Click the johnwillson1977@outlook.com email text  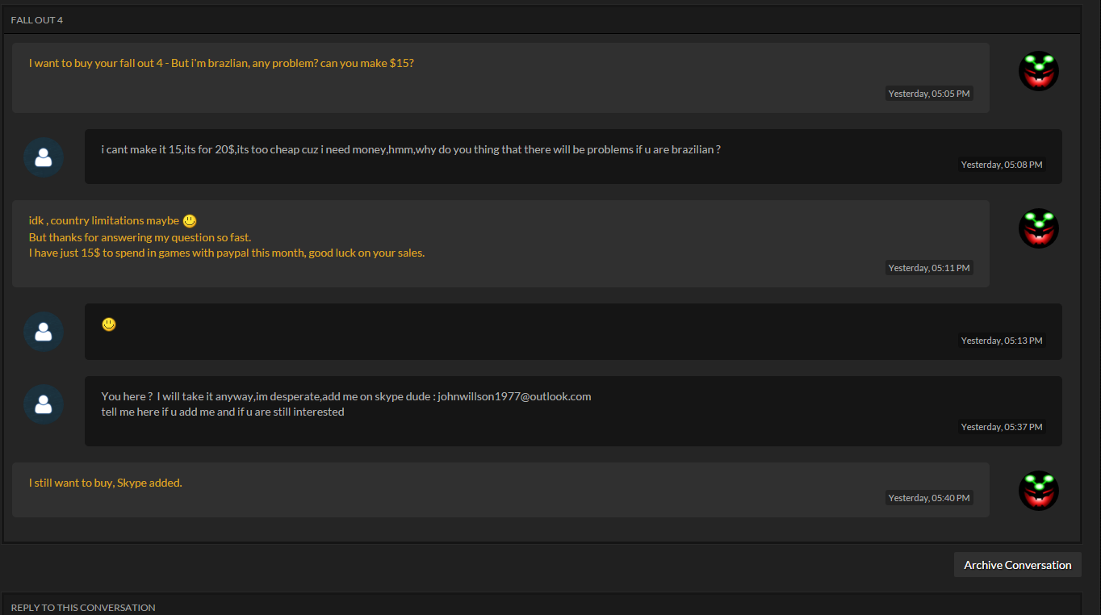tap(514, 396)
